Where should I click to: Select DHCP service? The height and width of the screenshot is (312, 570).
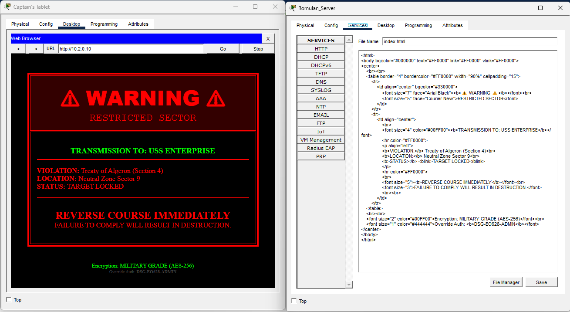pos(321,57)
